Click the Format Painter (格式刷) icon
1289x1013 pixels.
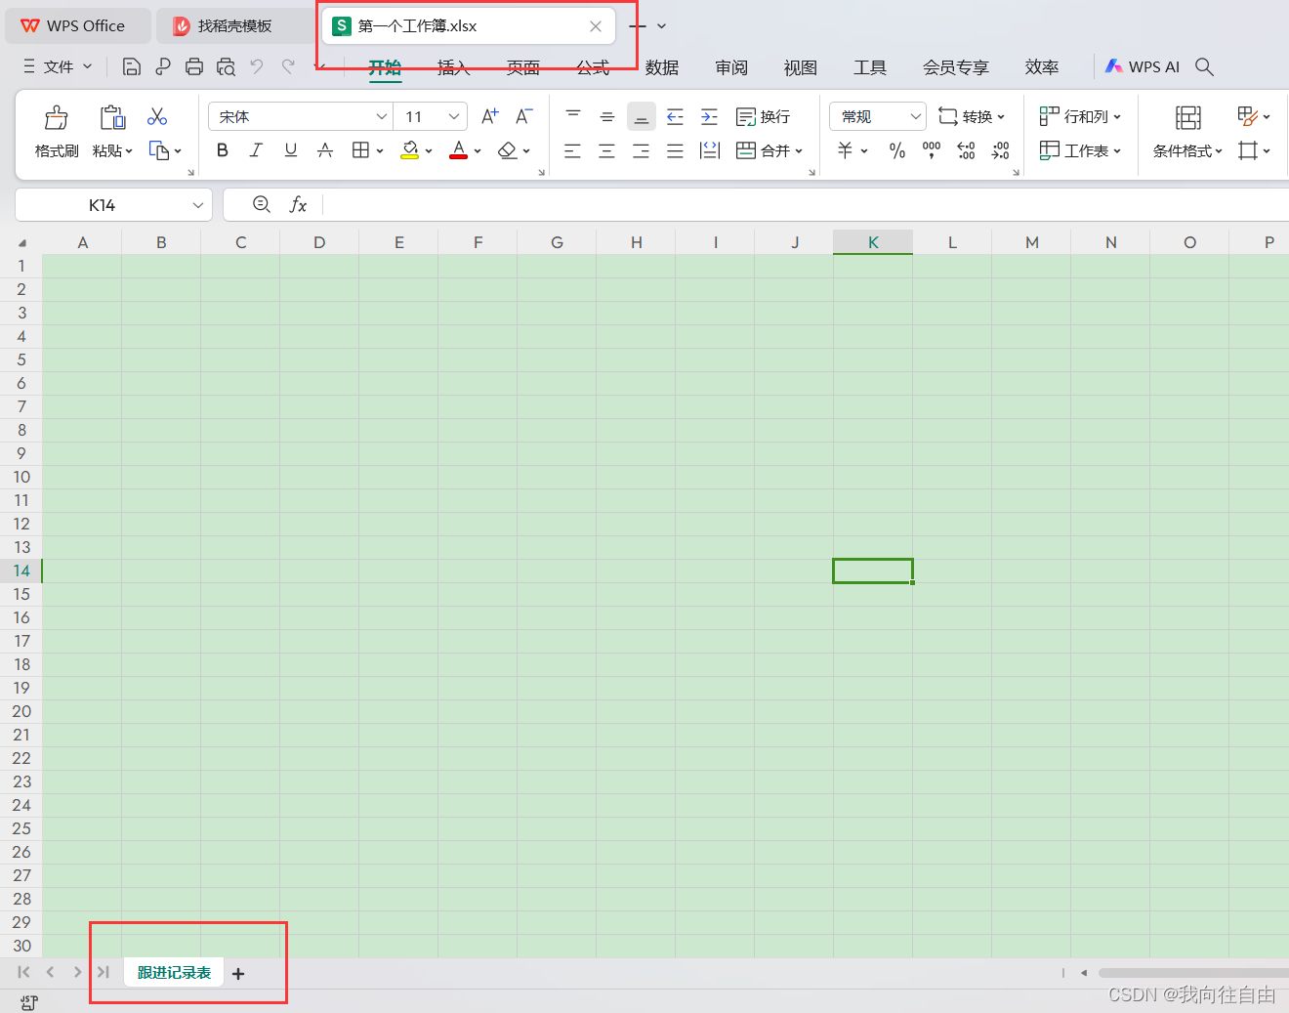tap(57, 118)
